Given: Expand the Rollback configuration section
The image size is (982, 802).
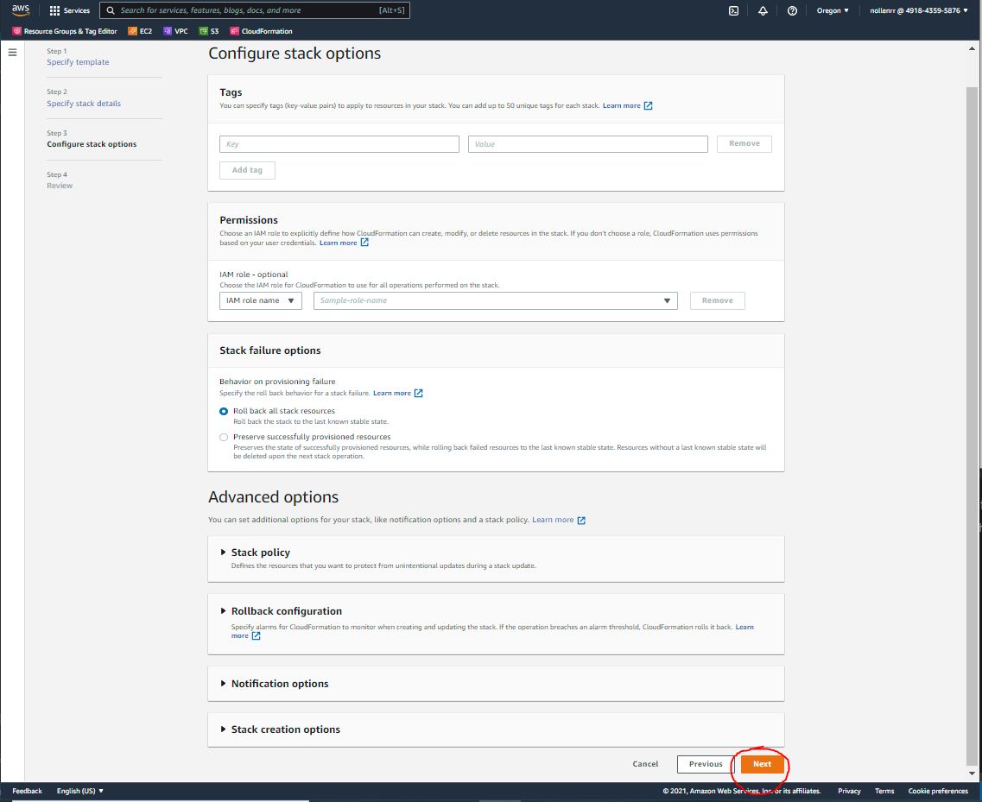Looking at the screenshot, I should point(223,611).
